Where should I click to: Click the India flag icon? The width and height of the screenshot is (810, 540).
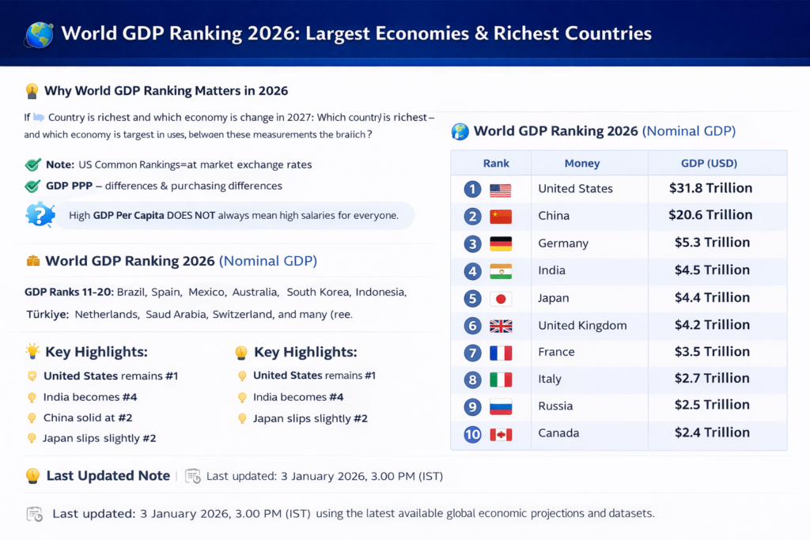(x=501, y=271)
